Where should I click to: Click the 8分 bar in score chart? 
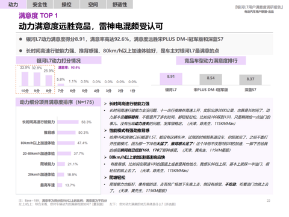(x=49, y=81)
